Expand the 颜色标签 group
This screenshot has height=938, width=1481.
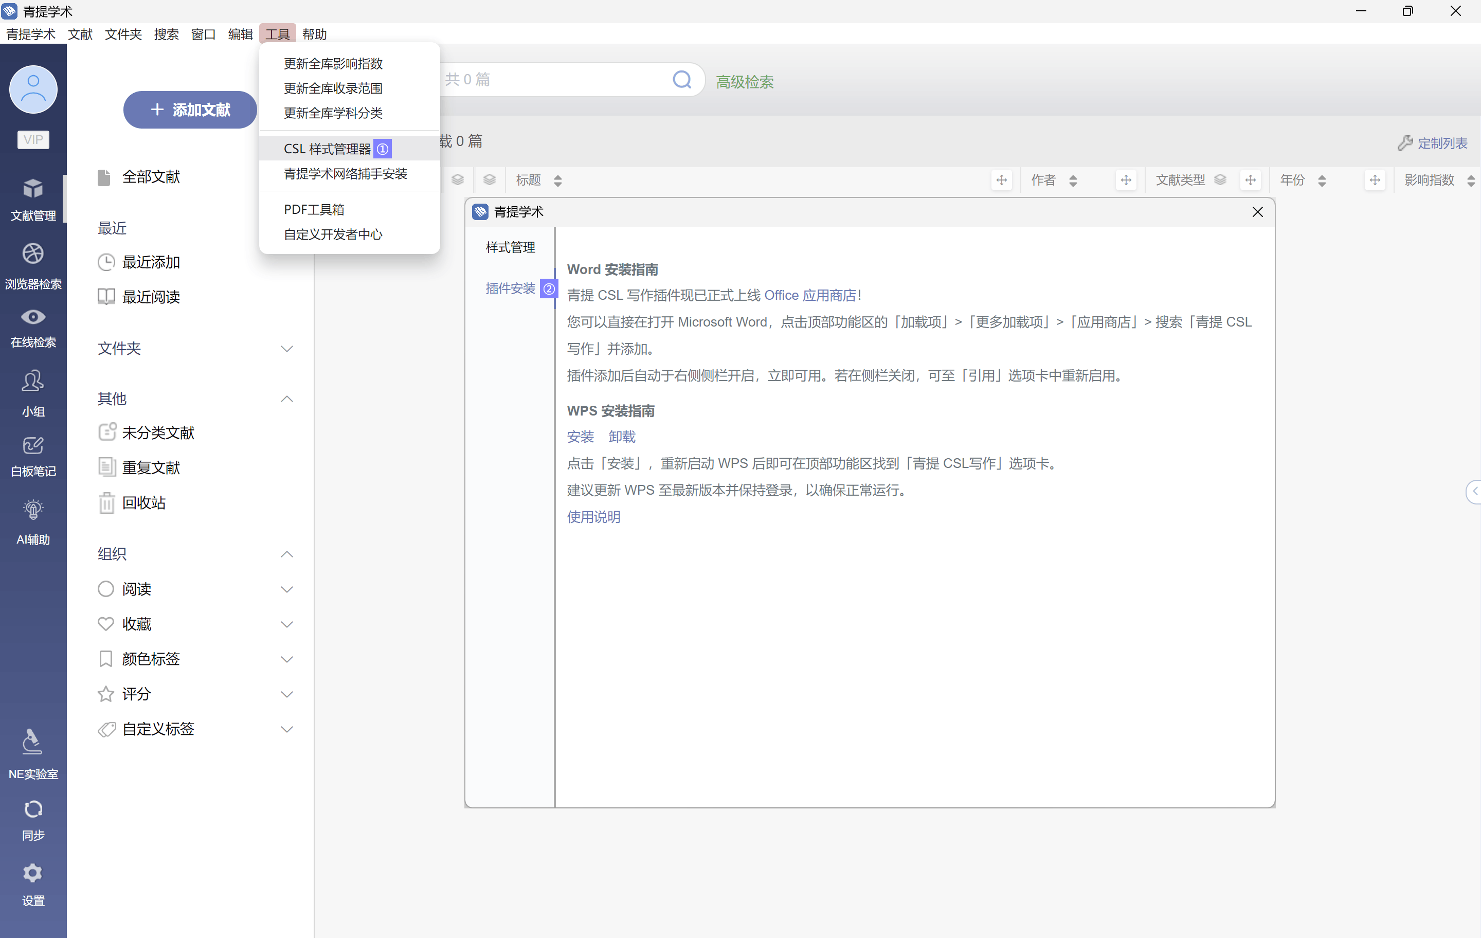point(286,659)
